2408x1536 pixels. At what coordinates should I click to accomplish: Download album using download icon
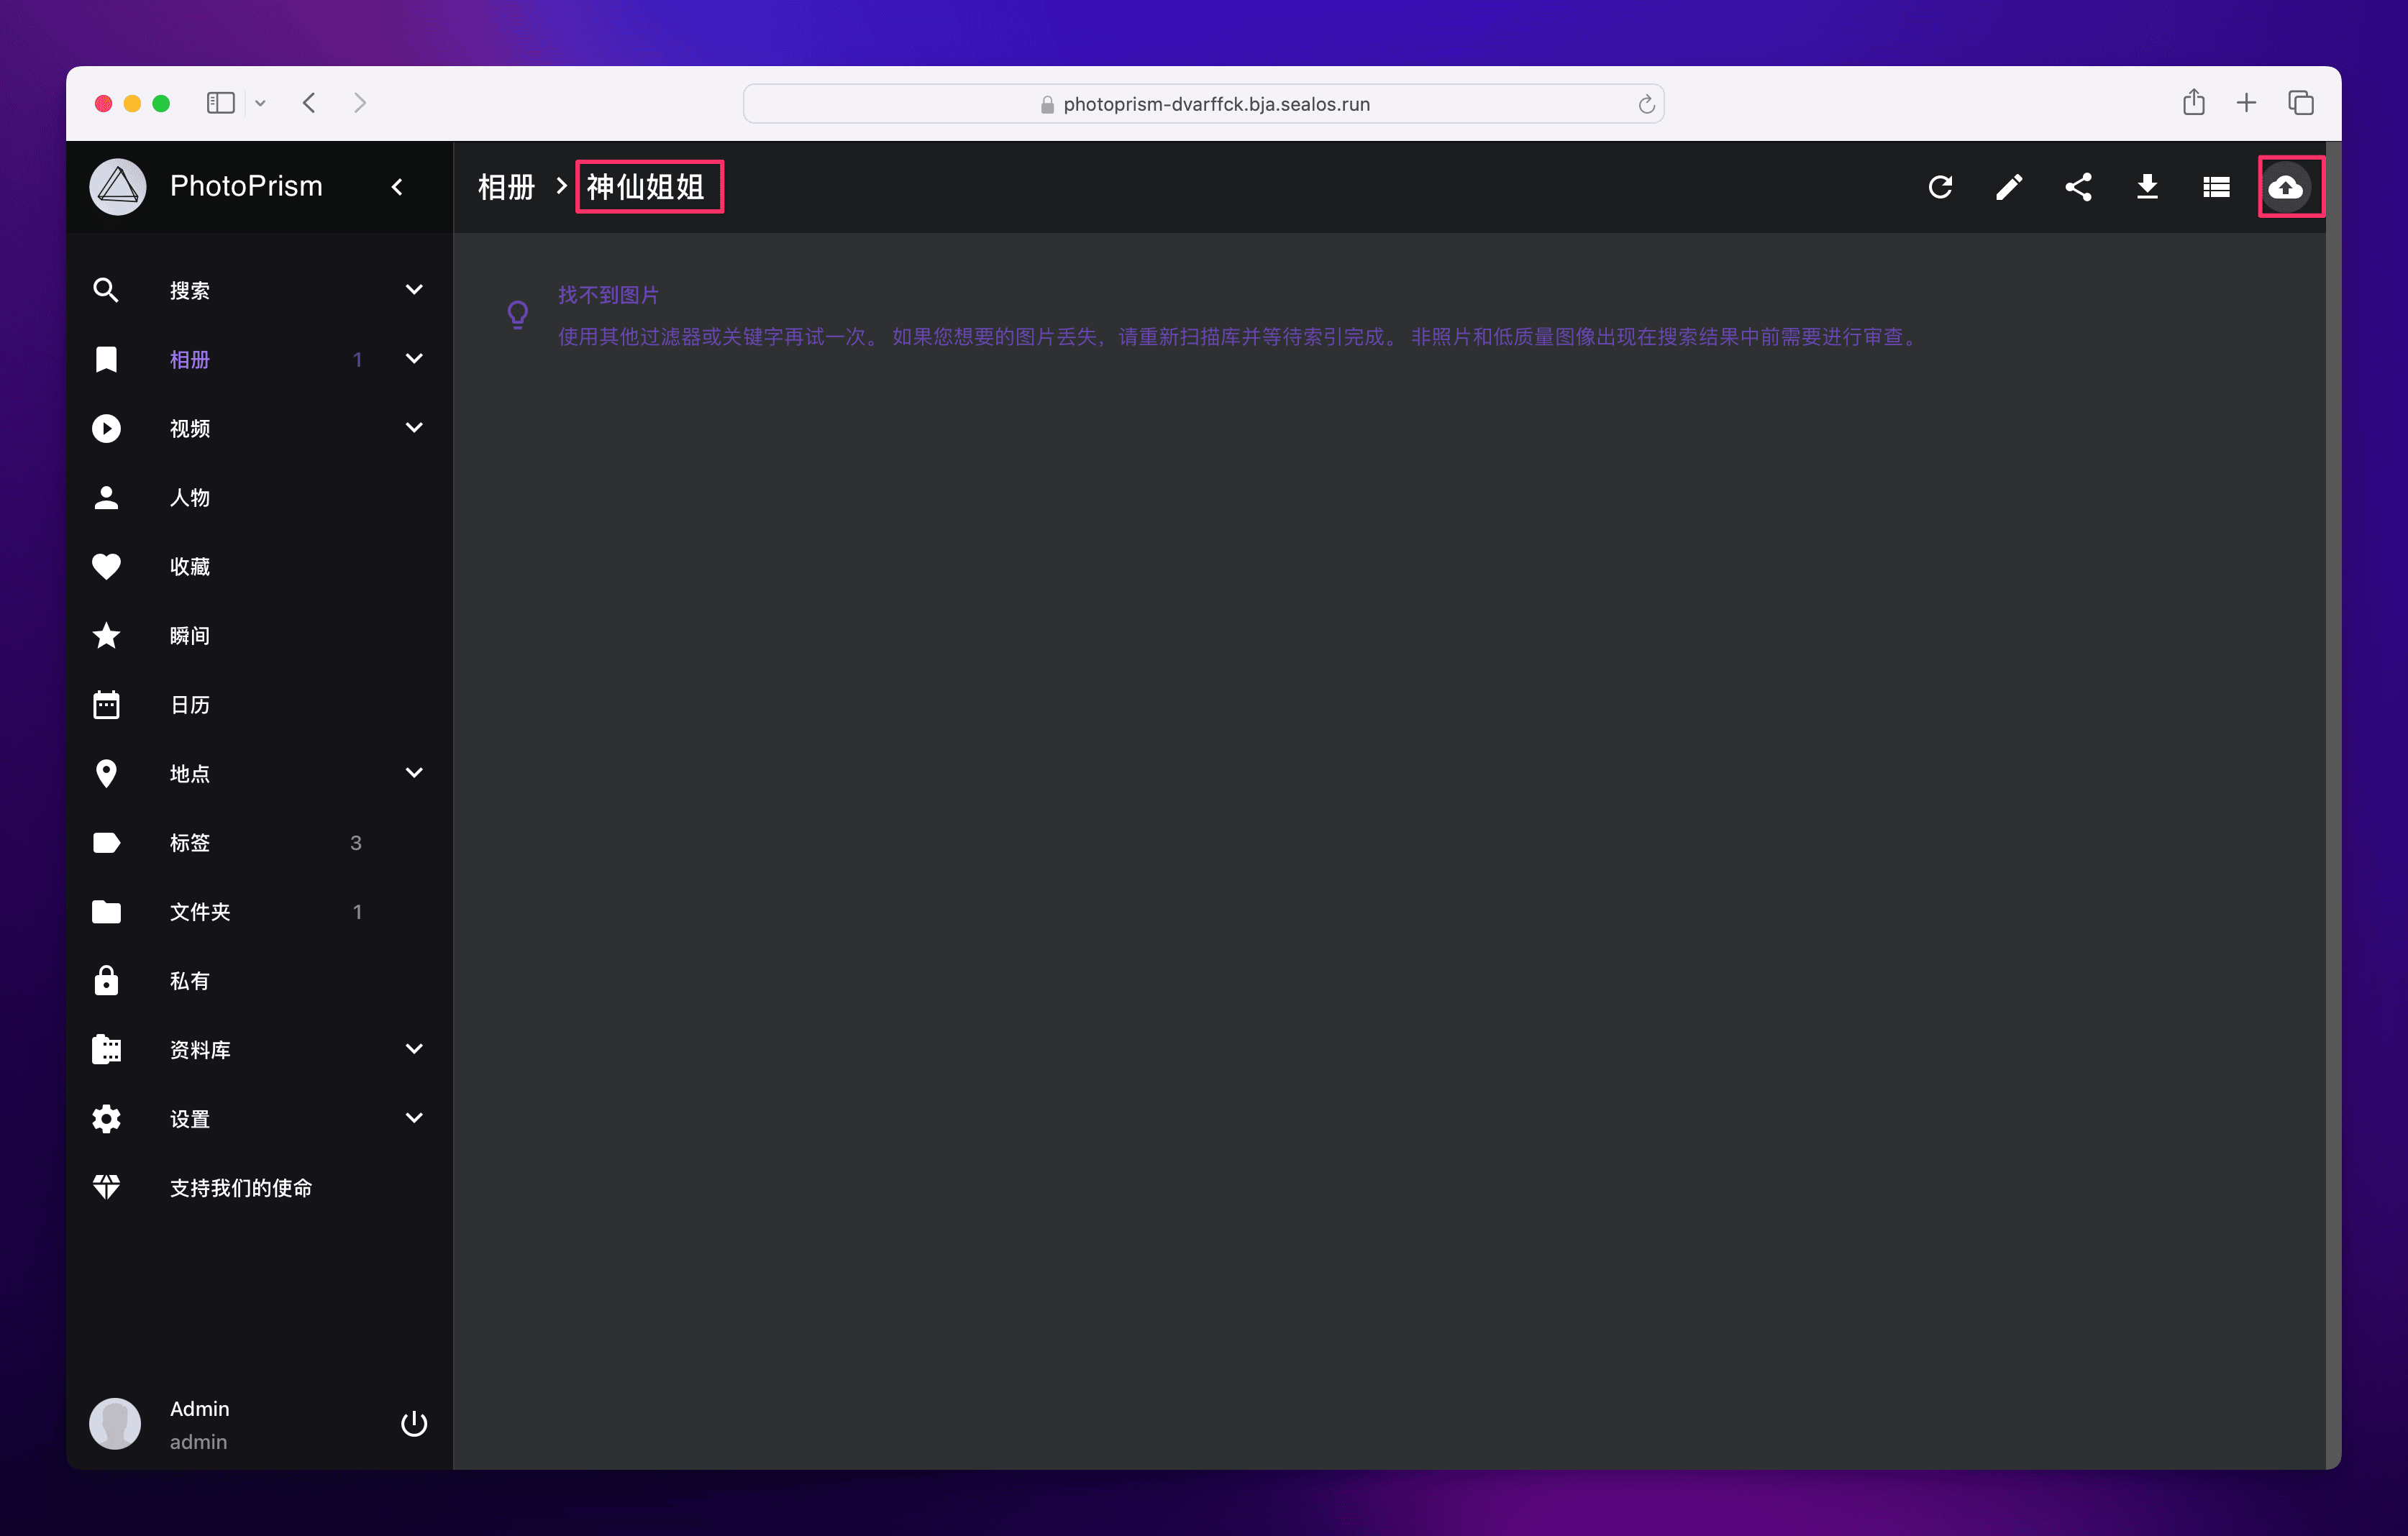tap(2147, 187)
